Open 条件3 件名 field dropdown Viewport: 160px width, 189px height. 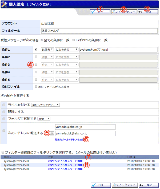[47, 65]
